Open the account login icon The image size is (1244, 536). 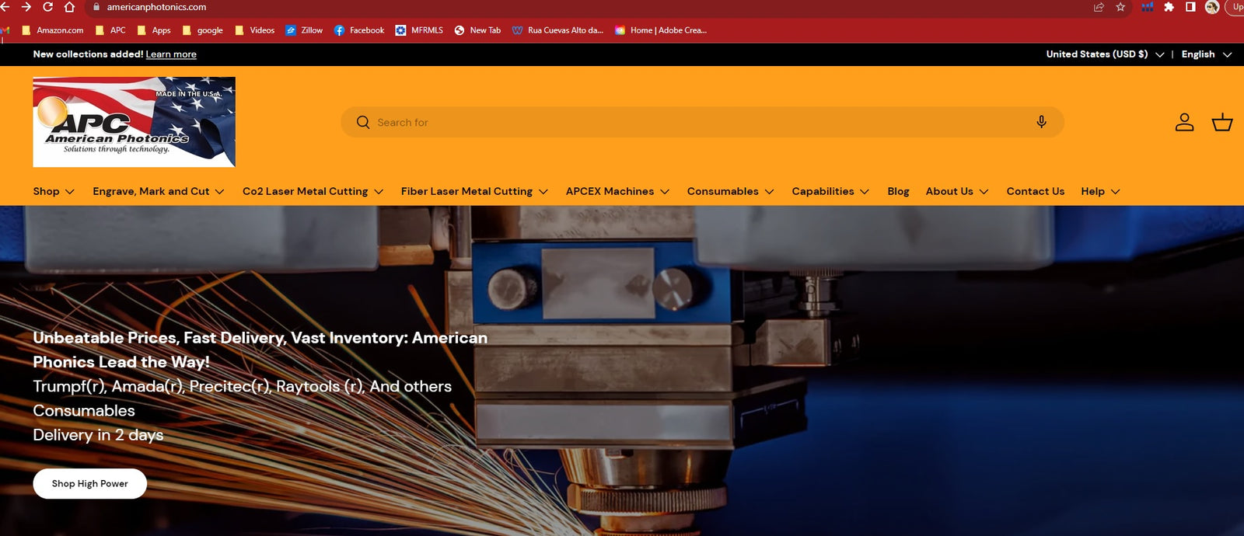click(x=1184, y=122)
